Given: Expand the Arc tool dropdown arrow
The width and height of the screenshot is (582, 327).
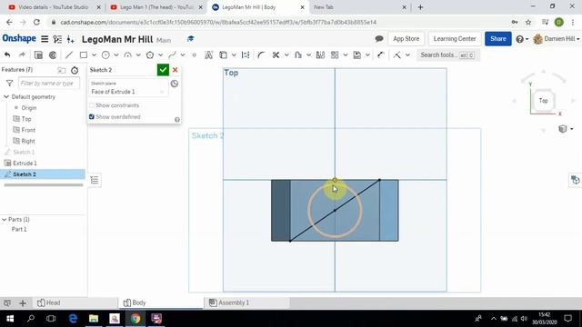Looking at the screenshot, I should (138, 54).
